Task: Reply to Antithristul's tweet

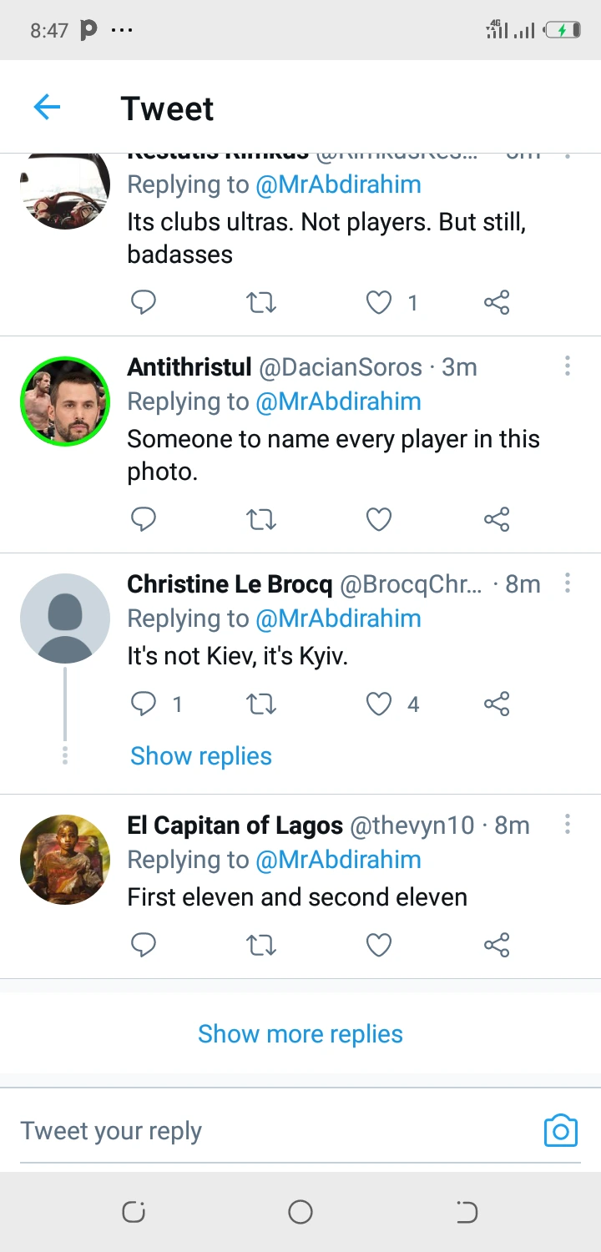Action: pos(144,519)
